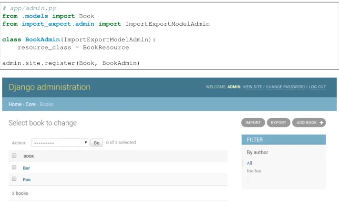Click the ADMIN username in the header
339x207 pixels.
click(x=234, y=87)
